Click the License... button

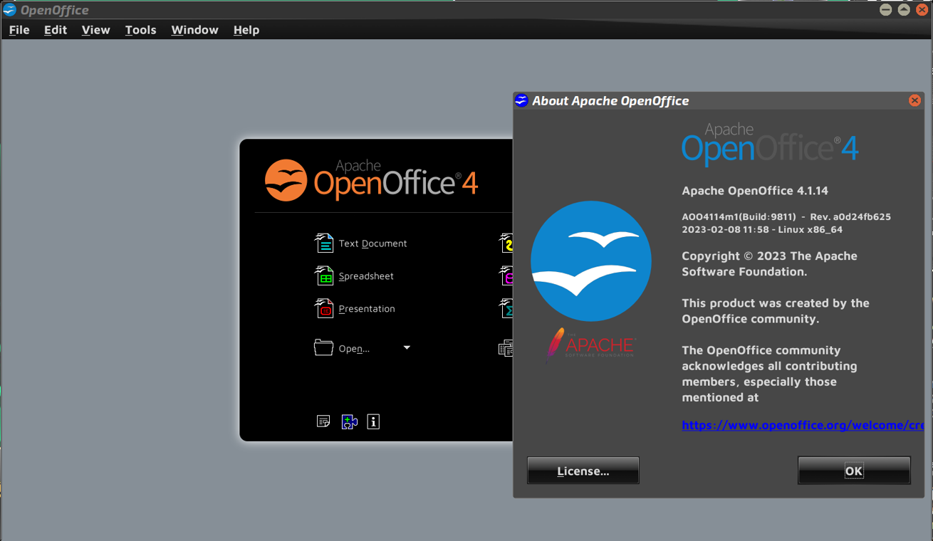tap(583, 471)
